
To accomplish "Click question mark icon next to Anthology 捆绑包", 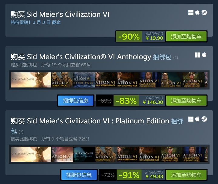I will (x=175, y=58).
